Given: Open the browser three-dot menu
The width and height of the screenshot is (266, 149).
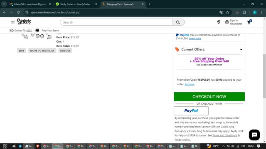Looking at the screenshot, I should coord(262,12).
